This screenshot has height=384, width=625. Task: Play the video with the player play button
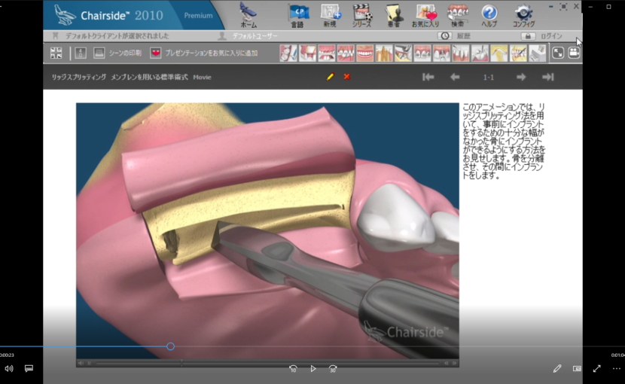pos(313,368)
